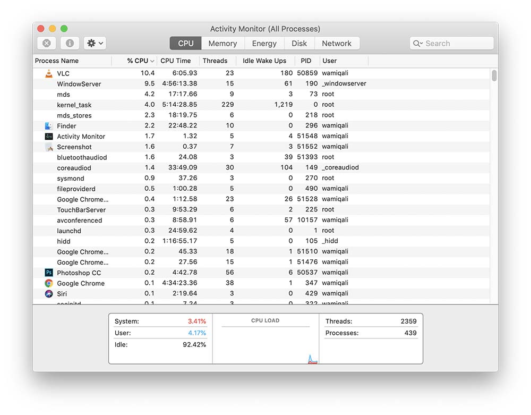Click the Google Chrome app icon
The image size is (531, 415).
pos(49,283)
